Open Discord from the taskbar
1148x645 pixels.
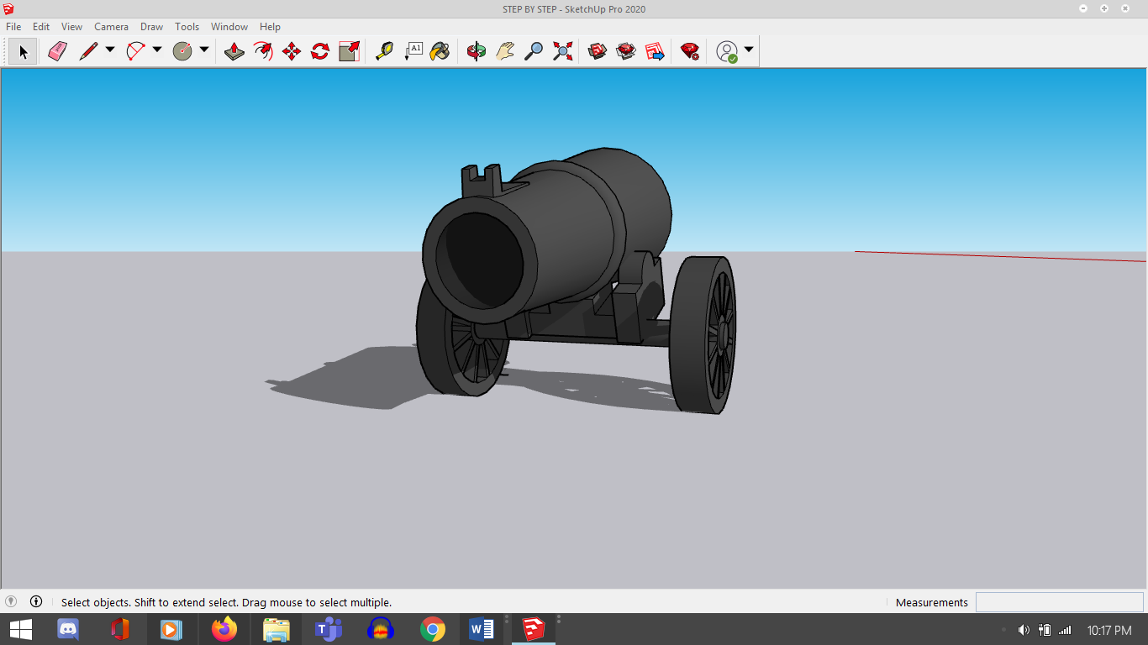tap(67, 629)
